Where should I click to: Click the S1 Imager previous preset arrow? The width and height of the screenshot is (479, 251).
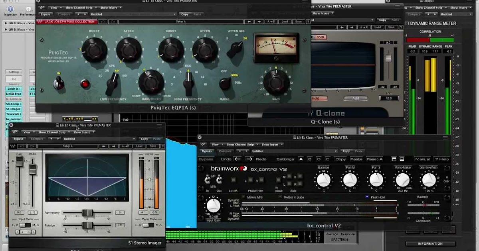tap(104, 146)
